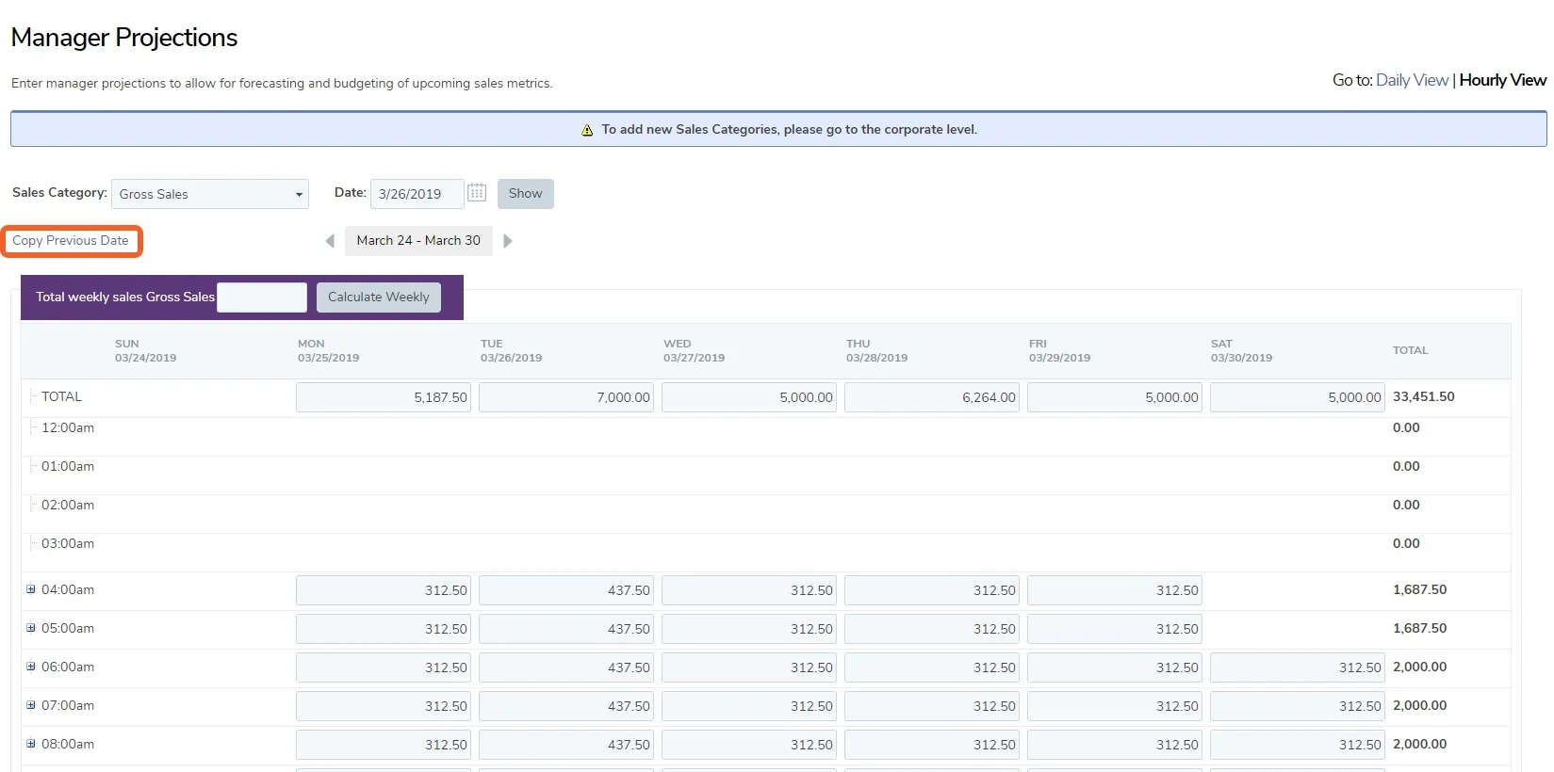This screenshot has width=1554, height=772.
Task: Edit Saturday TOTAL row 5,000.00 field
Action: point(1298,397)
